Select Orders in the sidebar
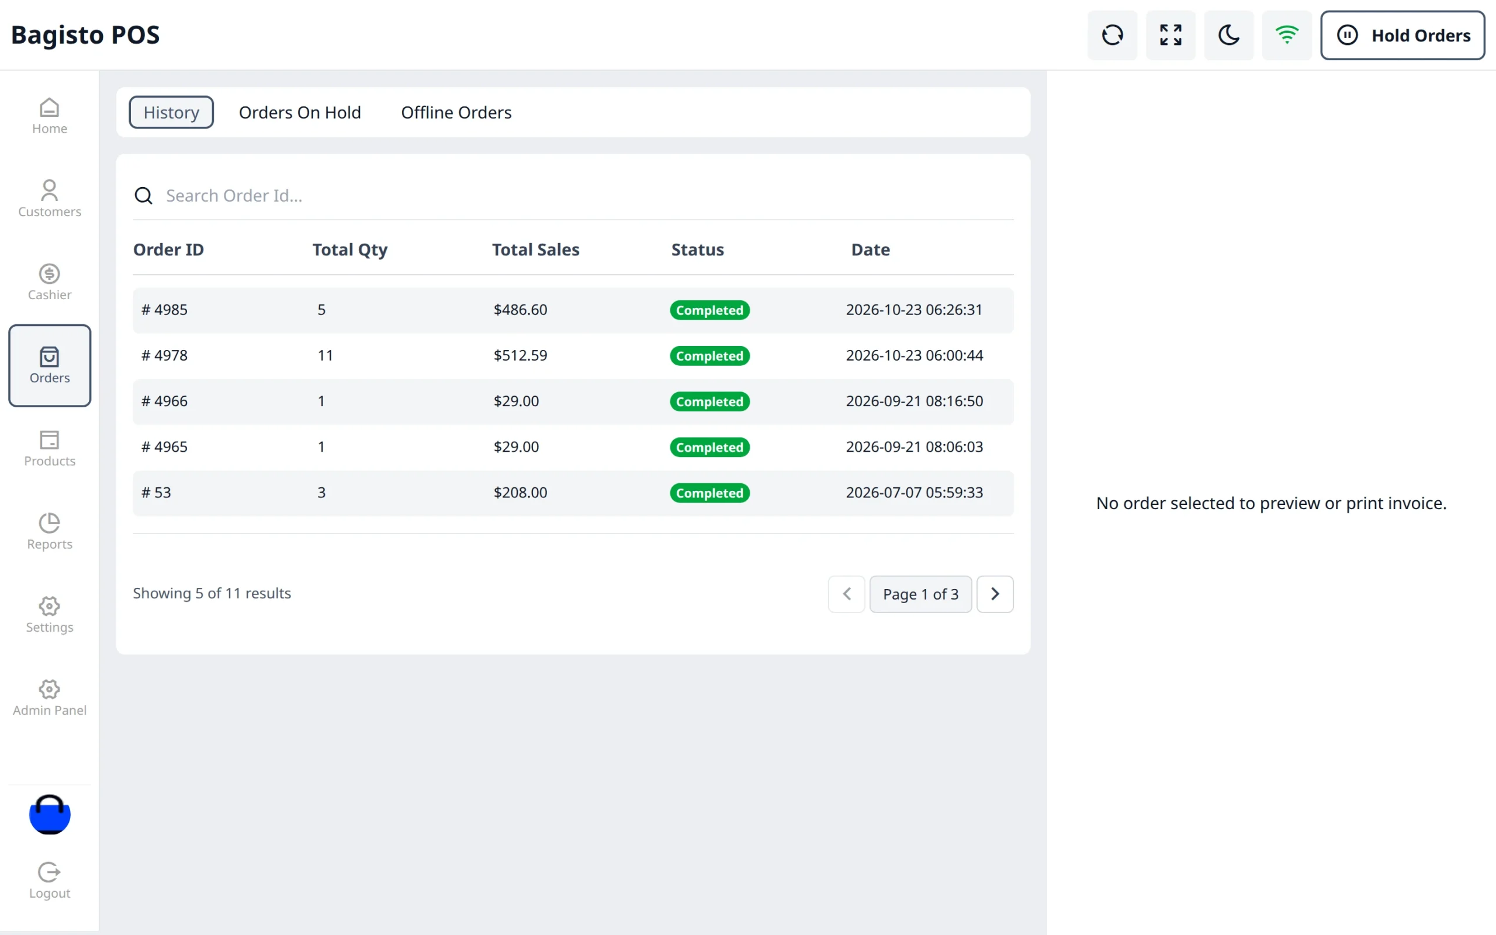This screenshot has height=935, width=1496. pyautogui.click(x=50, y=365)
